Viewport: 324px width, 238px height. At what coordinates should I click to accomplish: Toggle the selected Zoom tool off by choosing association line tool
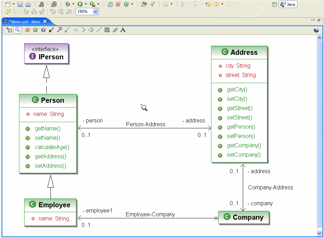[x=51, y=30]
